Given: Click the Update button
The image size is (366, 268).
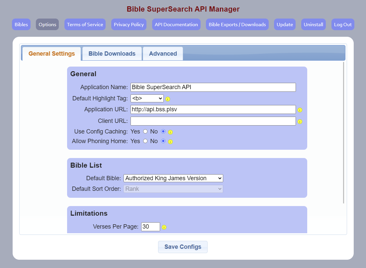Looking at the screenshot, I should (285, 25).
